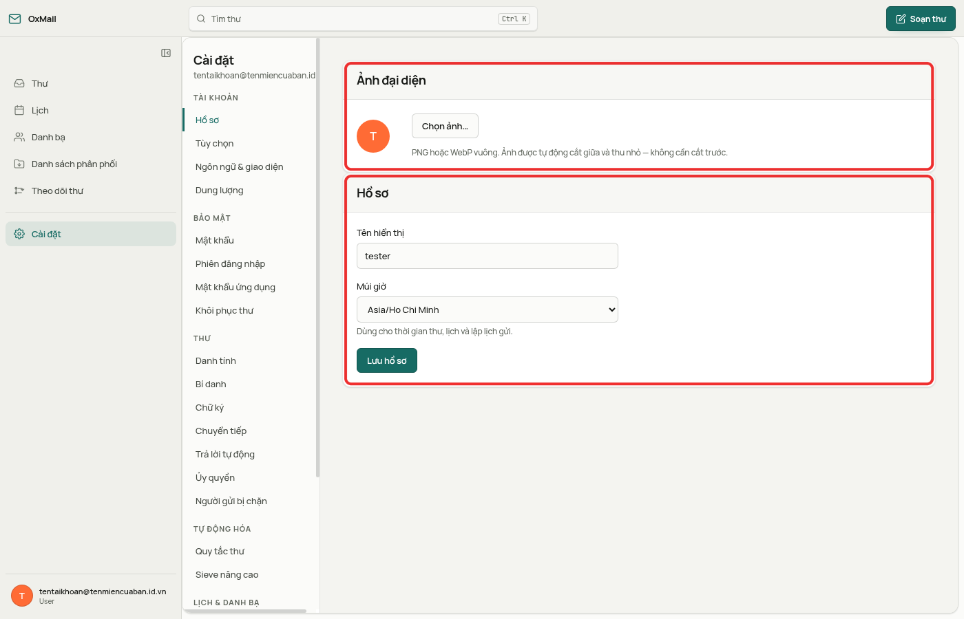Image resolution: width=964 pixels, height=619 pixels.
Task: Click the Lưu hồ sơ button
Action: point(387,360)
